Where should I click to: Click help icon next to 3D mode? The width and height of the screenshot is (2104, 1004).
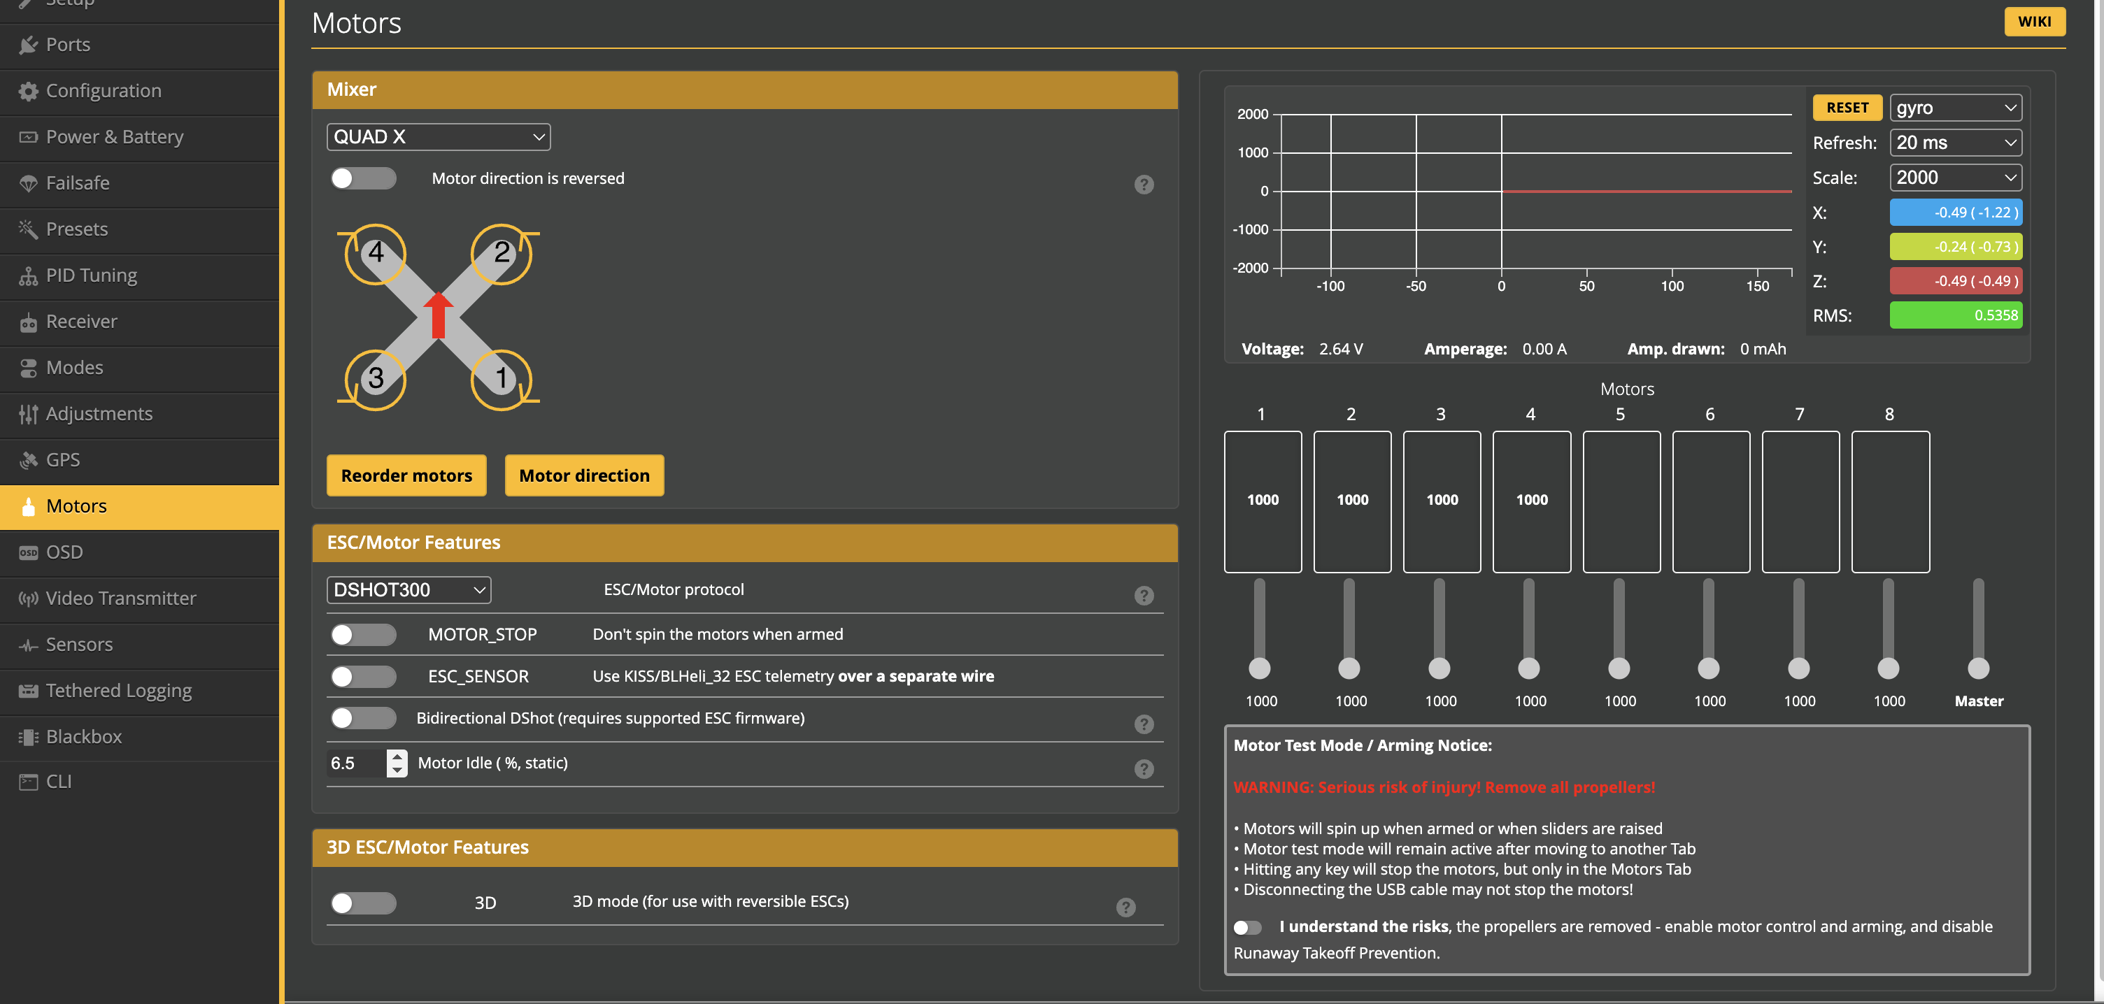coord(1125,907)
